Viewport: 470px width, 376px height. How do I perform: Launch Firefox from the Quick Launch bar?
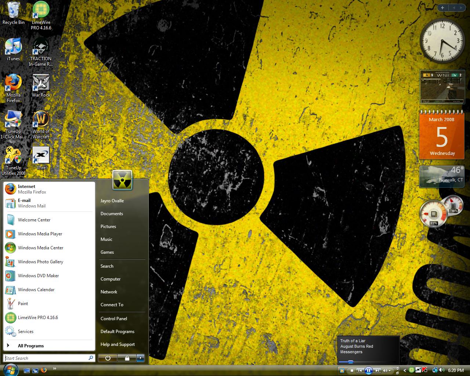[x=44, y=370]
